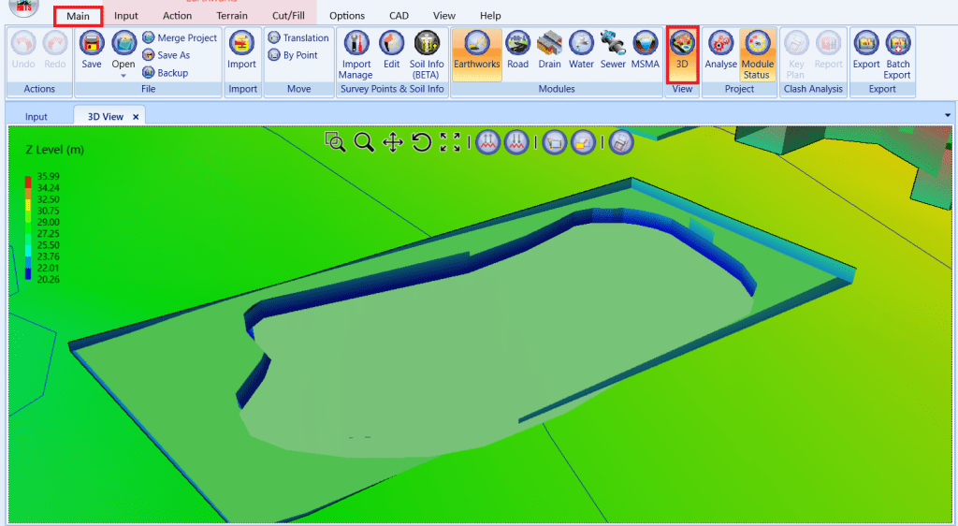The image size is (958, 526).
Task: Select the Sewer module
Action: pos(613,51)
